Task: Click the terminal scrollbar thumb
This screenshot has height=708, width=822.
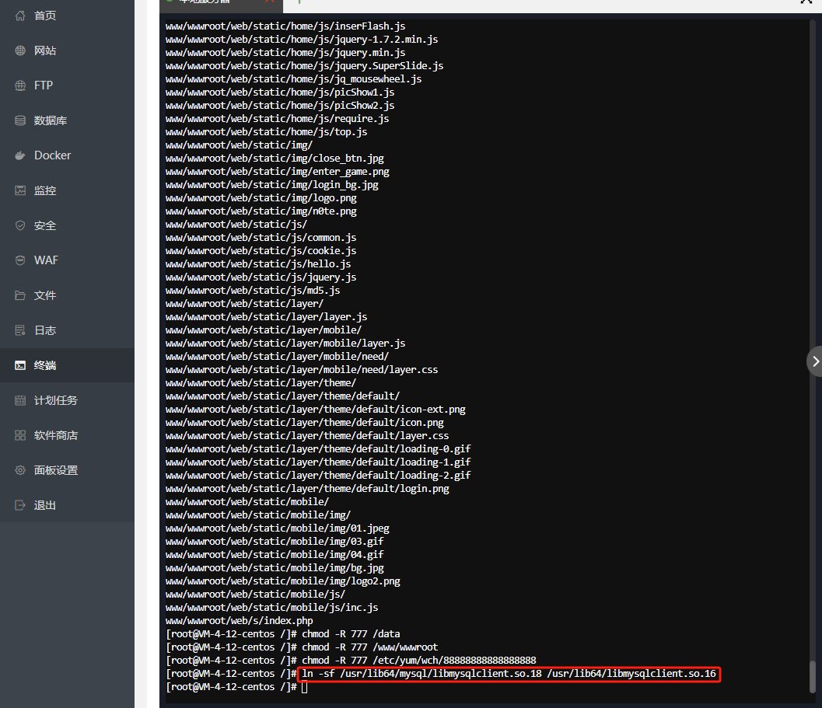Action: 813,675
